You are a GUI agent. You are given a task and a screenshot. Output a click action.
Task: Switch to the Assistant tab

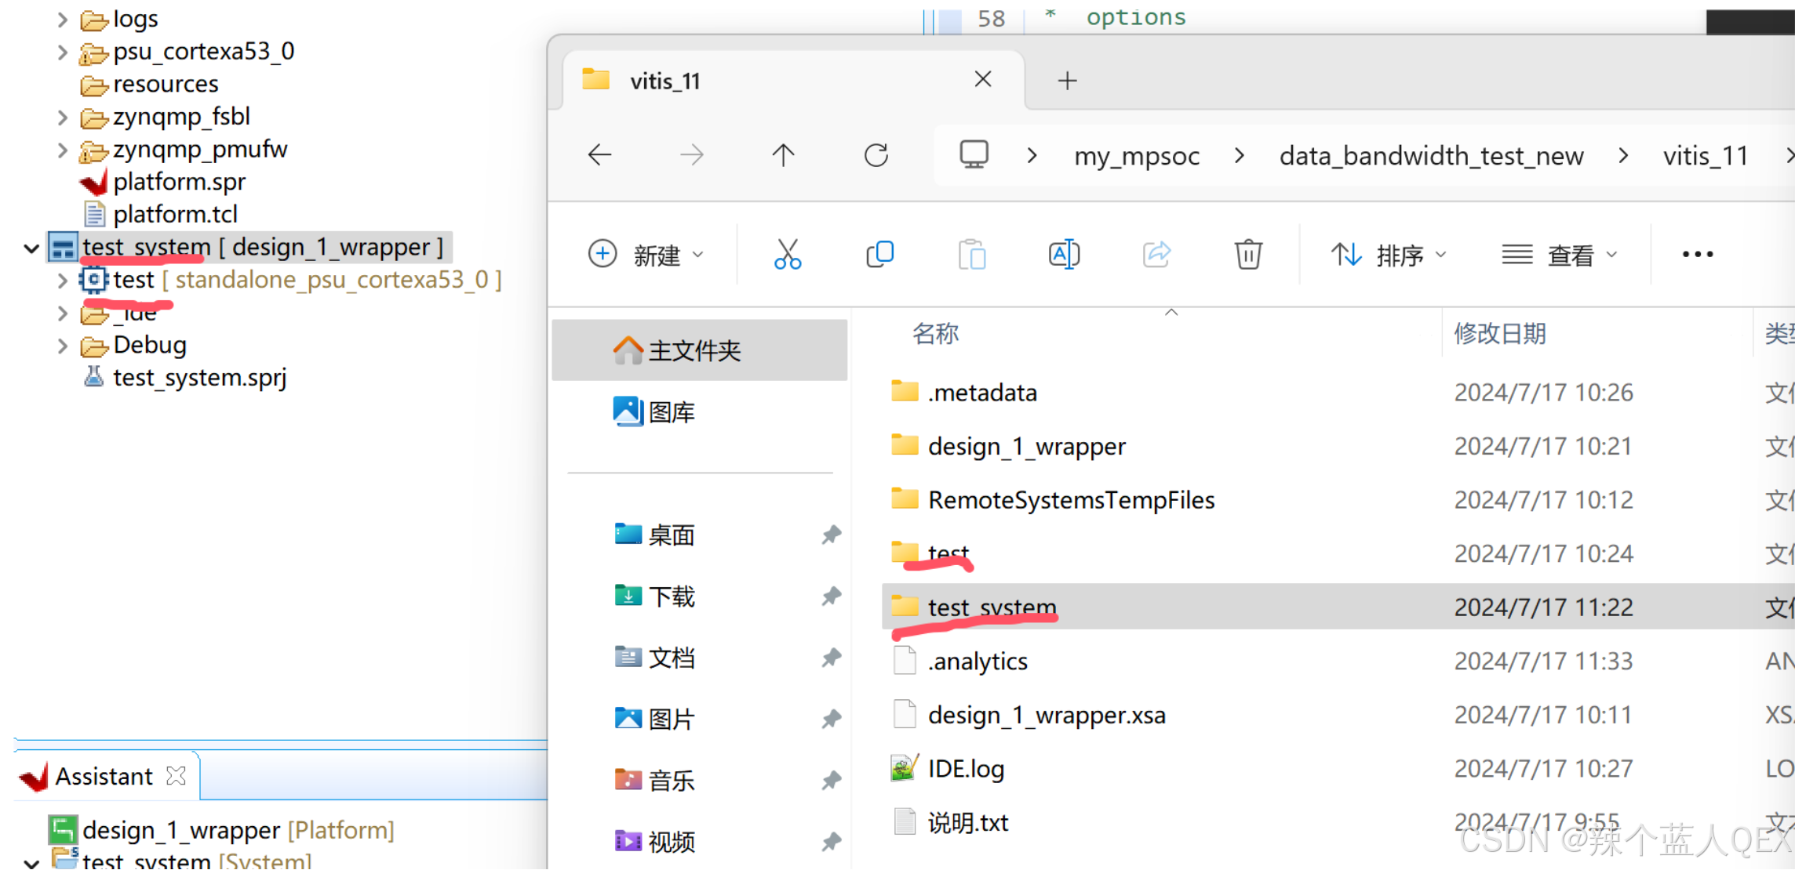coord(103,776)
